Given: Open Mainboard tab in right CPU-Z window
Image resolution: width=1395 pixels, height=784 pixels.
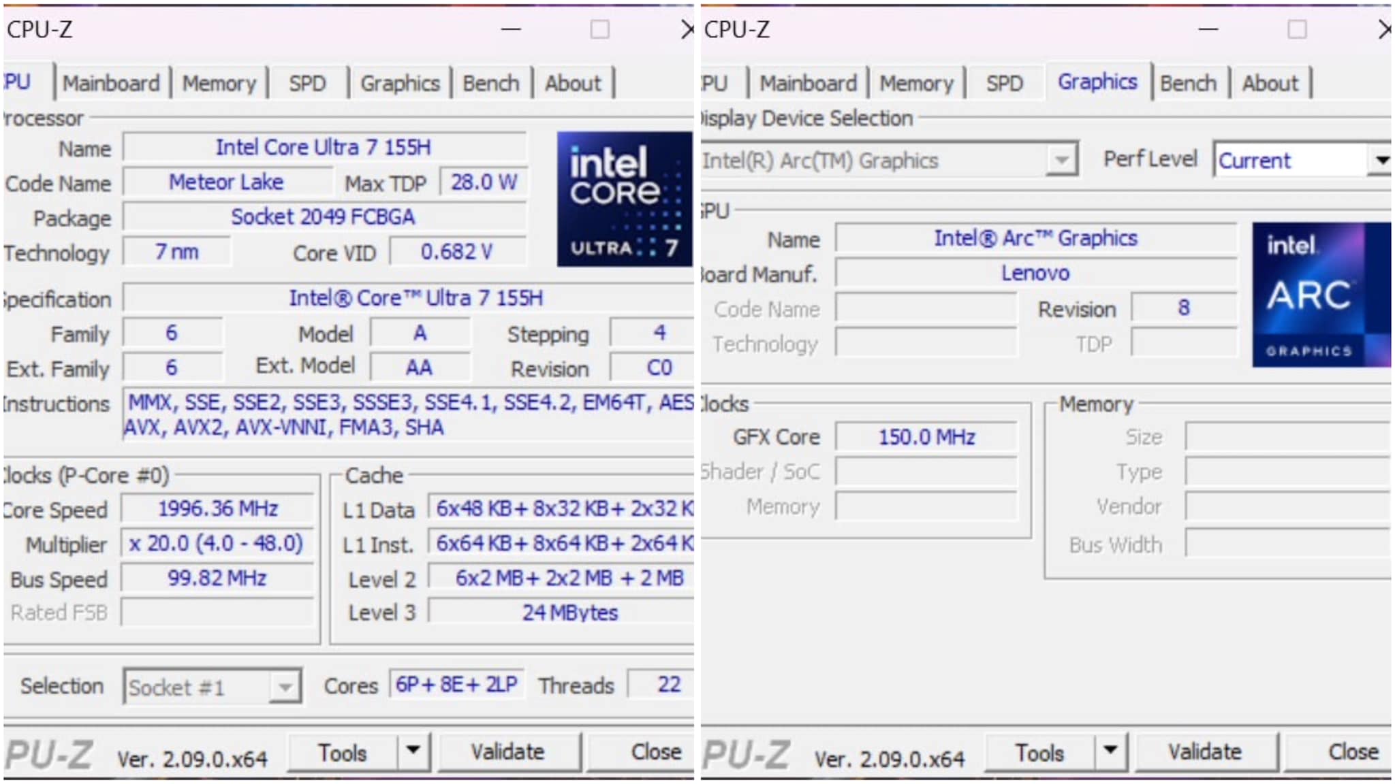Looking at the screenshot, I should pyautogui.click(x=809, y=83).
